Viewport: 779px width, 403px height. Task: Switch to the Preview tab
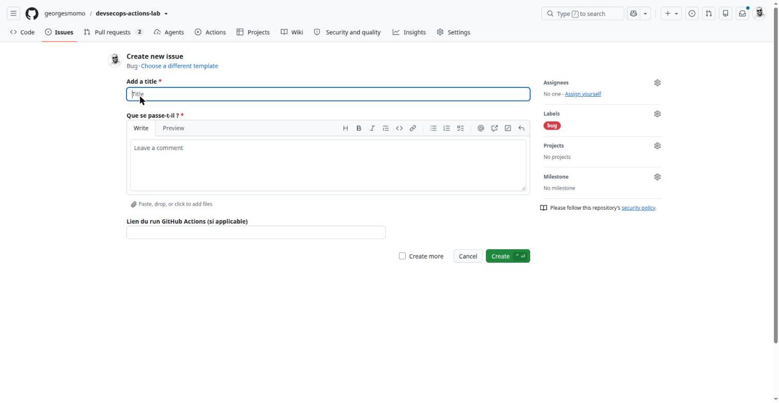coord(173,129)
